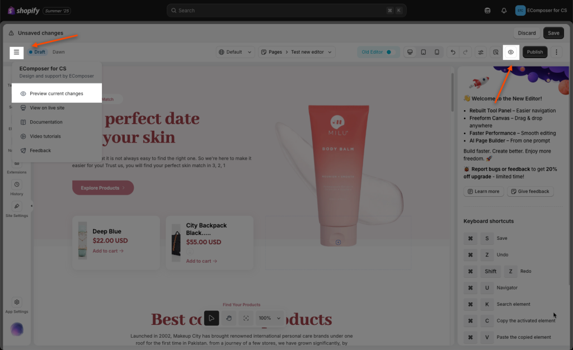Toggle the Old Editor switch

pos(390,52)
